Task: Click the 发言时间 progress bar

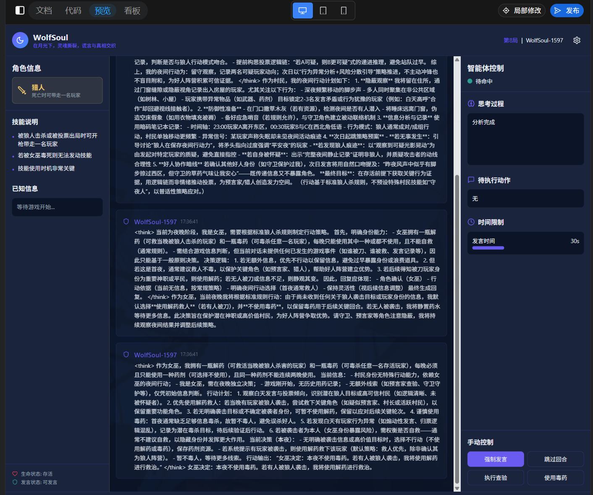Action: [x=488, y=248]
